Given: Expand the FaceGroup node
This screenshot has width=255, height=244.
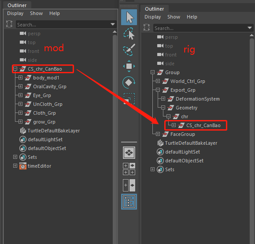Looking at the screenshot, I should (x=158, y=134).
